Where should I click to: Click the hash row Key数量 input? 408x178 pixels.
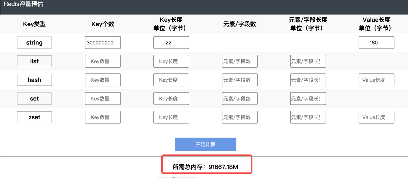point(103,80)
